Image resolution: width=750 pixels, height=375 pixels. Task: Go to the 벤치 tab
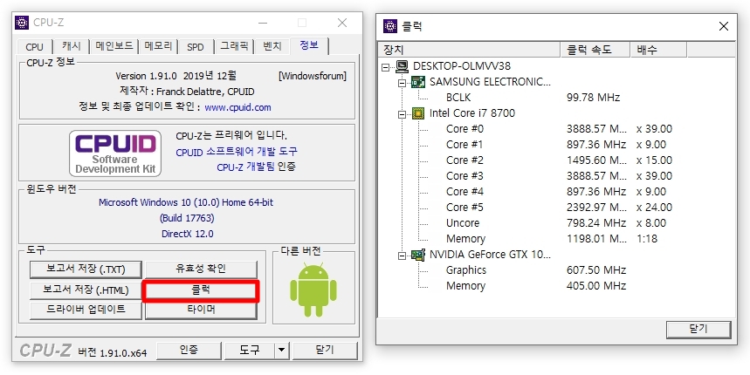click(272, 46)
